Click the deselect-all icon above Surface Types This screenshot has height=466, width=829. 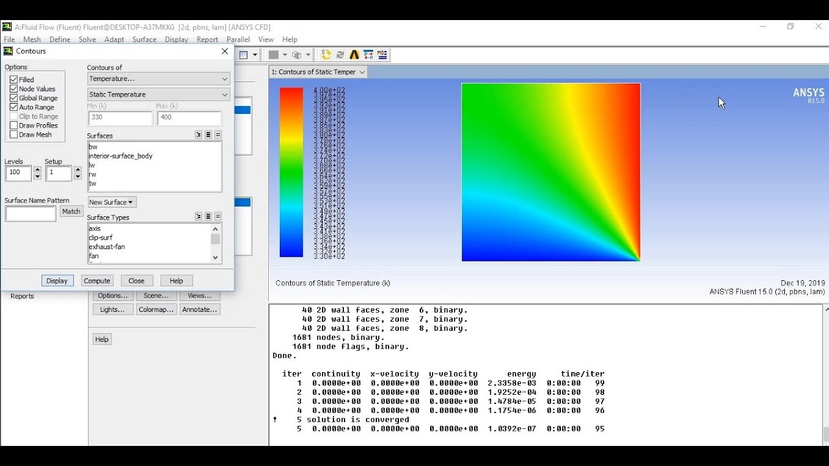click(x=218, y=217)
